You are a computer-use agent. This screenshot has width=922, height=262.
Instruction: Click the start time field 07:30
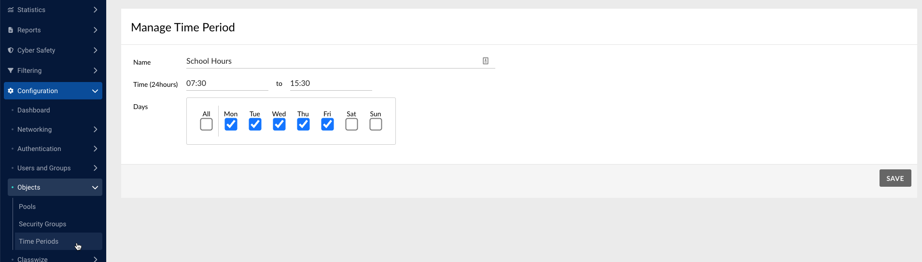227,83
